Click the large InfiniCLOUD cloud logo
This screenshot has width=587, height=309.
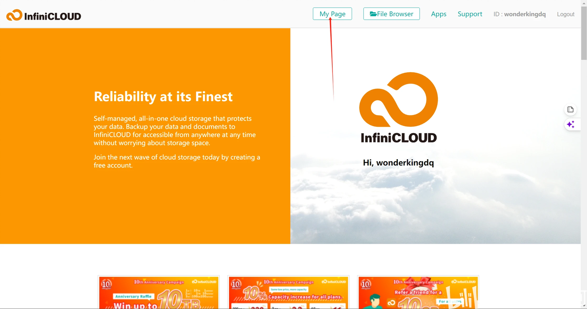tap(399, 107)
